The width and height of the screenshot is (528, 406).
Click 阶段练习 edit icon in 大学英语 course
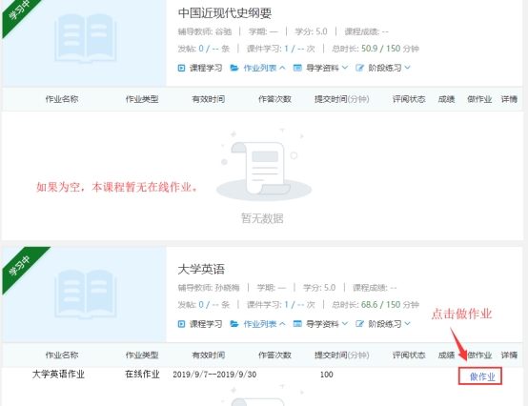(359, 324)
